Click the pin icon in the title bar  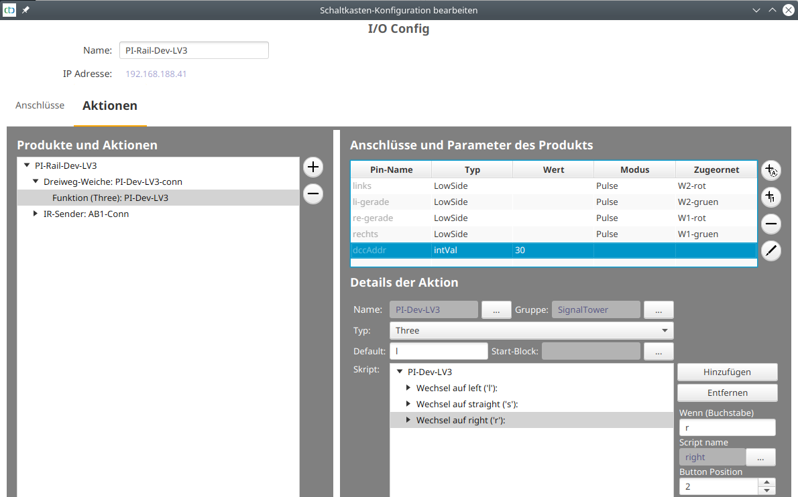25,10
